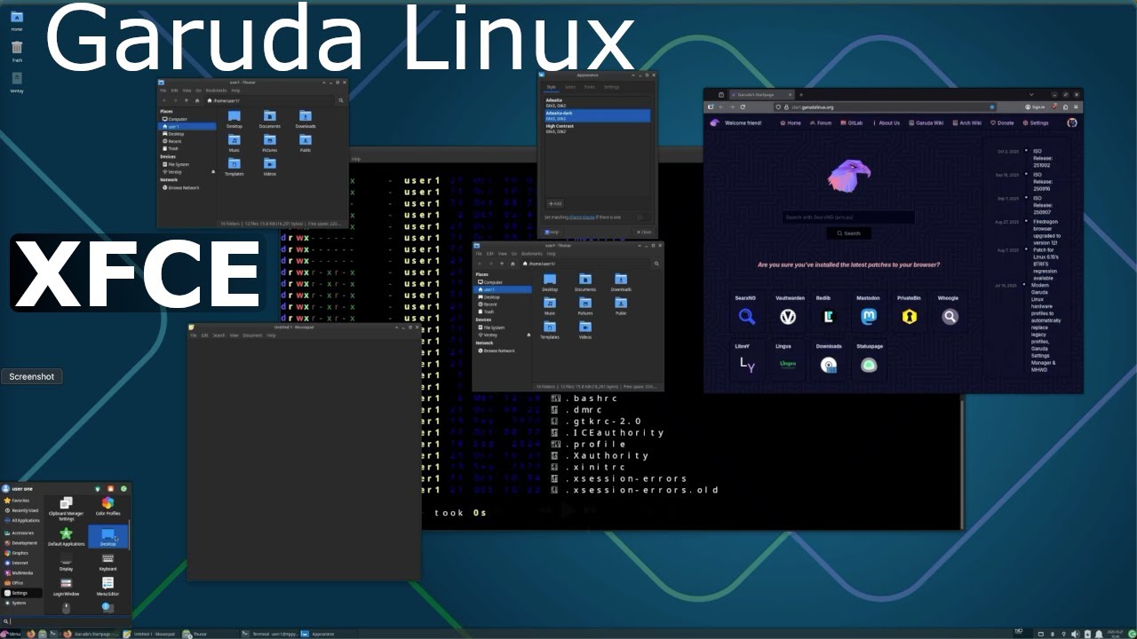Open Desktop settings in Whisker menu
This screenshot has height=639, width=1137.
click(107, 536)
